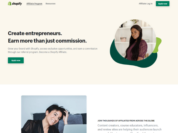Image resolution: width=178 pixels, height=133 pixels.
Task: Click the photo of smiling woman with laptop
Action: (x=54, y=114)
